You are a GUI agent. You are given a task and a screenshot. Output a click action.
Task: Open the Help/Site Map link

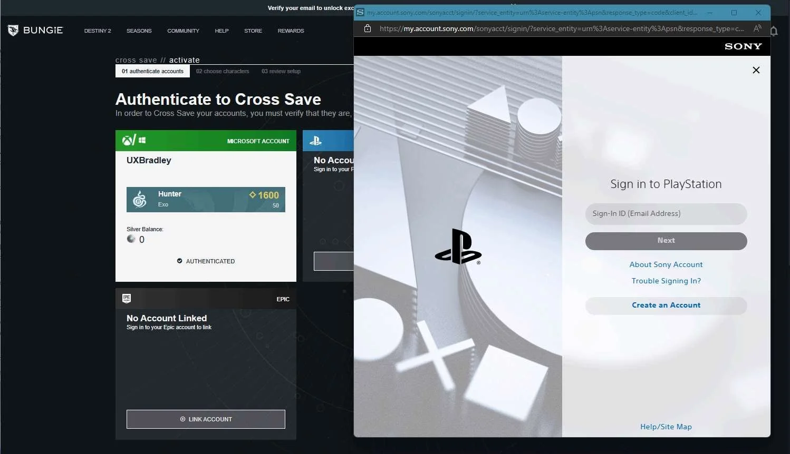tap(666, 427)
